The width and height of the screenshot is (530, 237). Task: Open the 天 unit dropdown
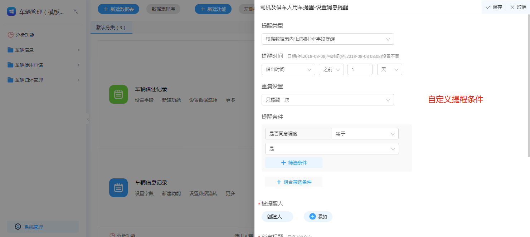point(390,69)
